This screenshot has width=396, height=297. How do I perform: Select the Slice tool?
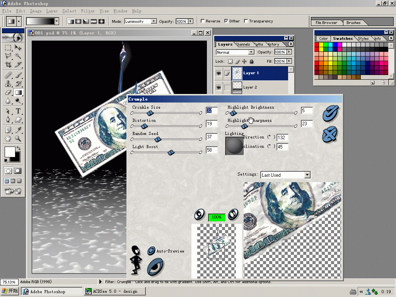click(x=18, y=65)
